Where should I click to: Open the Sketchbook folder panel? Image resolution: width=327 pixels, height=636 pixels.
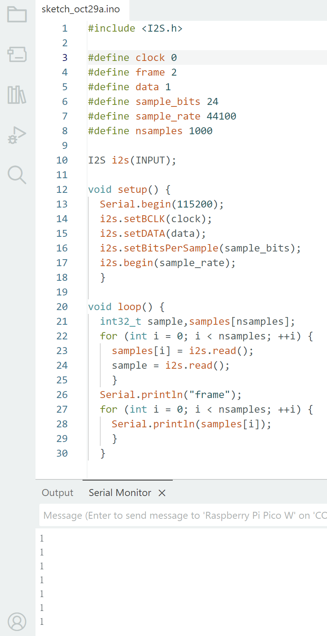[17, 15]
